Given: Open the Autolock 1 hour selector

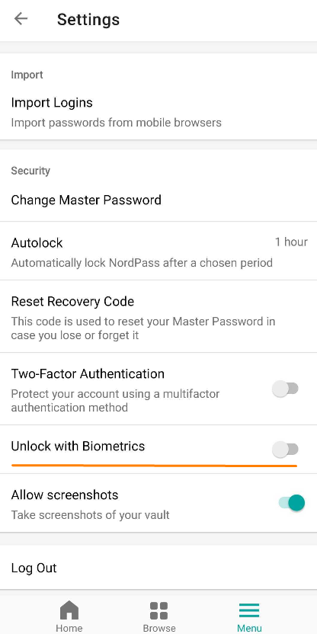Looking at the screenshot, I should (x=291, y=242).
